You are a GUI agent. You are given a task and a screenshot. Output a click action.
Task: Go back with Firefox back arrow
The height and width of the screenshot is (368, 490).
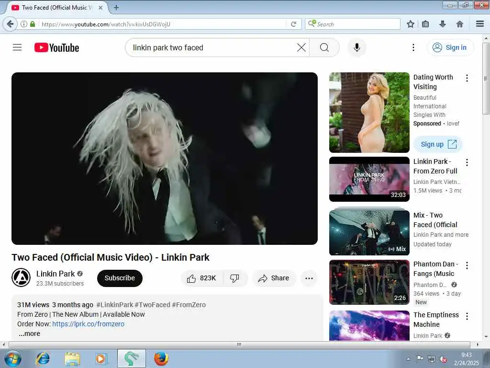click(10, 24)
